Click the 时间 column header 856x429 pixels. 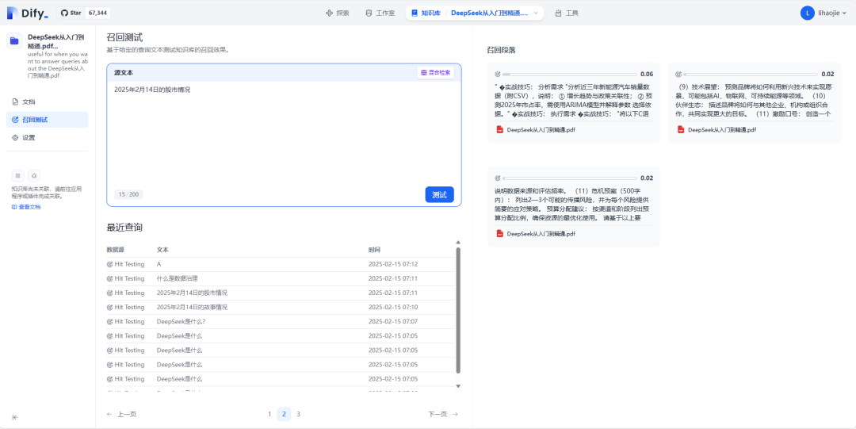pos(374,250)
